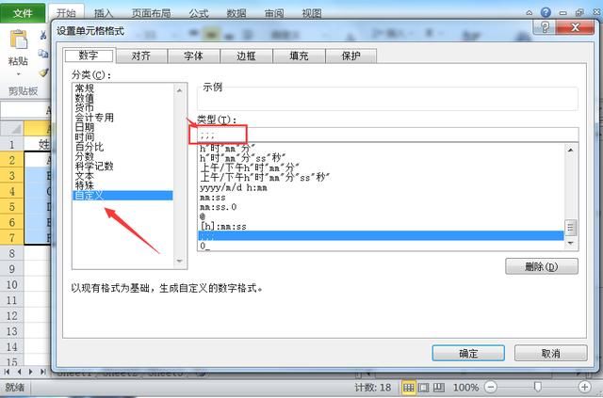Select 常规 in category list
The height and width of the screenshot is (398, 603).
pyautogui.click(x=123, y=88)
